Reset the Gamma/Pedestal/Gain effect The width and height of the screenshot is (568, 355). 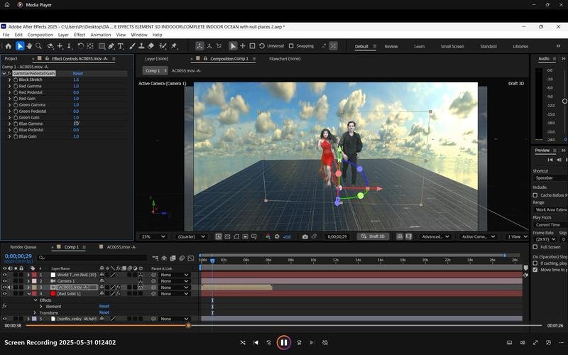point(78,73)
